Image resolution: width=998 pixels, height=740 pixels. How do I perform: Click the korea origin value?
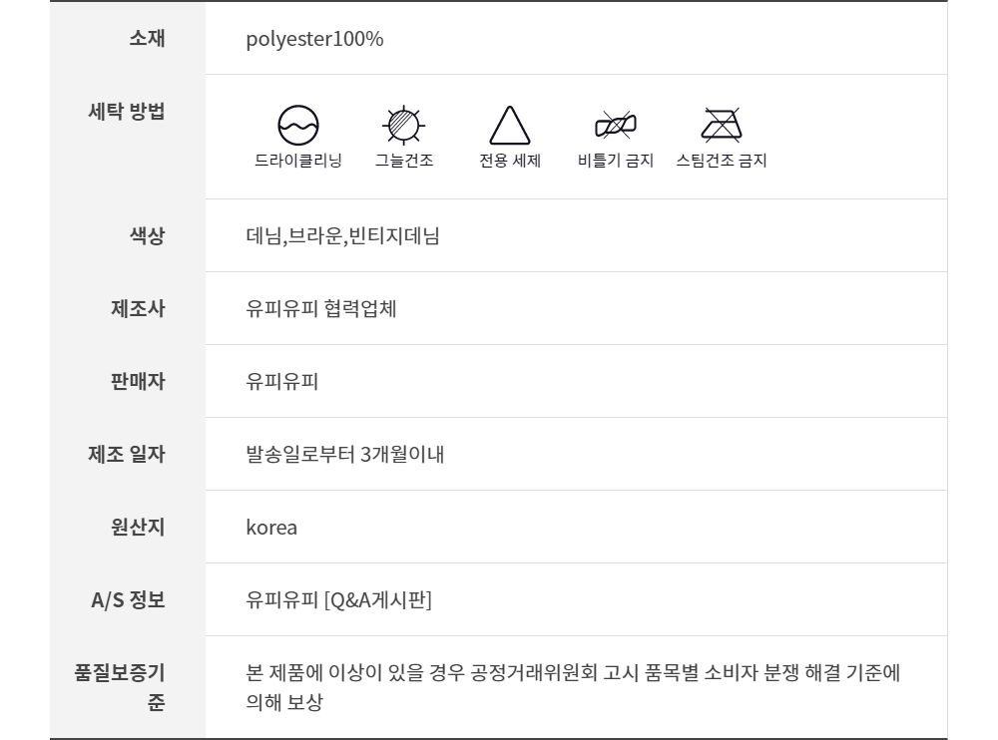271,528
